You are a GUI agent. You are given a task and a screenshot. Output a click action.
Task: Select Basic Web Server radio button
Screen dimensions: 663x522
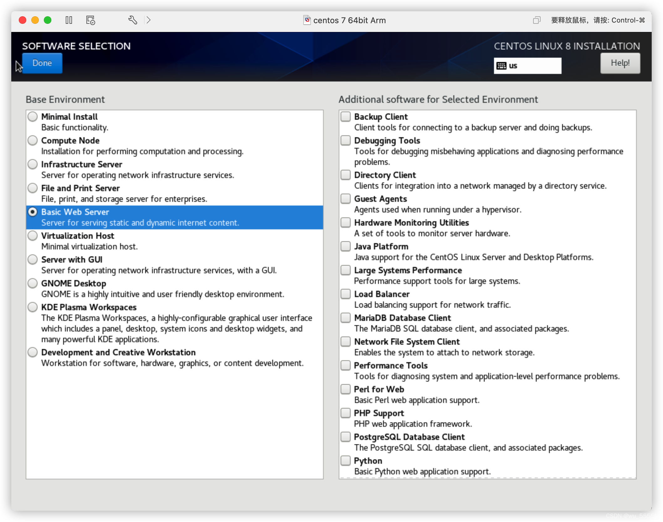pyautogui.click(x=33, y=212)
